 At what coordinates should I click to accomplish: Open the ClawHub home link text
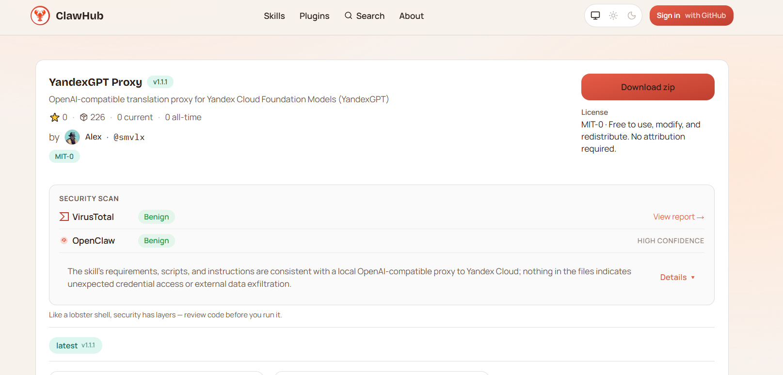(x=80, y=16)
